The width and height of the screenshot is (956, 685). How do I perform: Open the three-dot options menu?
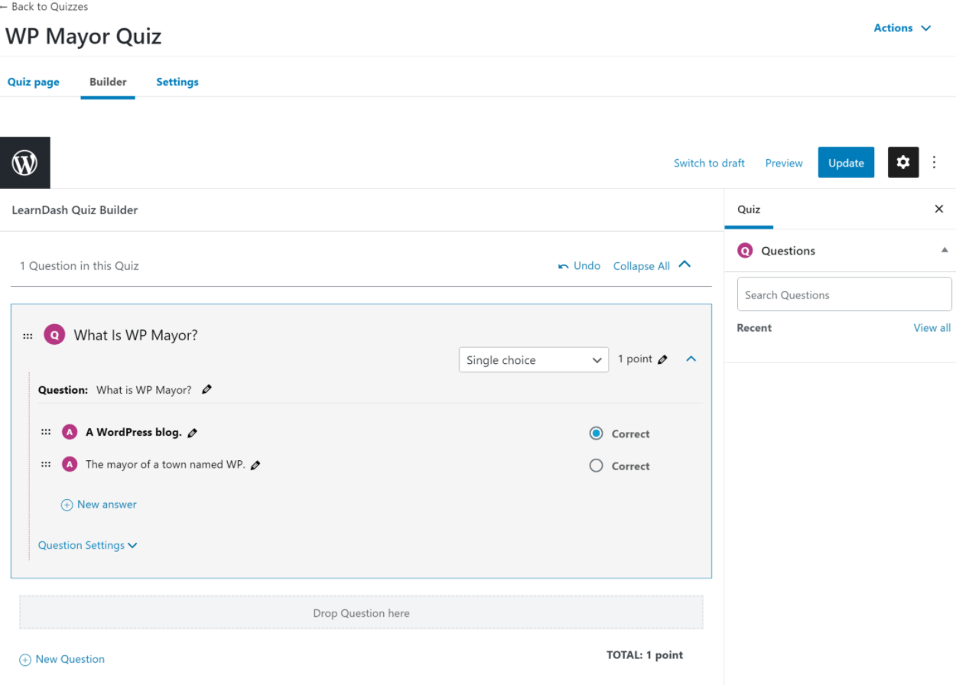[935, 162]
